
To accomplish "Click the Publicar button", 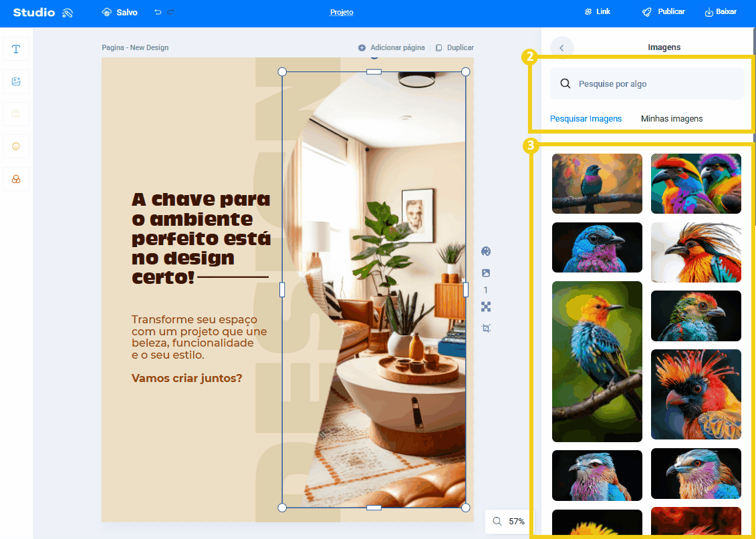I will point(664,11).
